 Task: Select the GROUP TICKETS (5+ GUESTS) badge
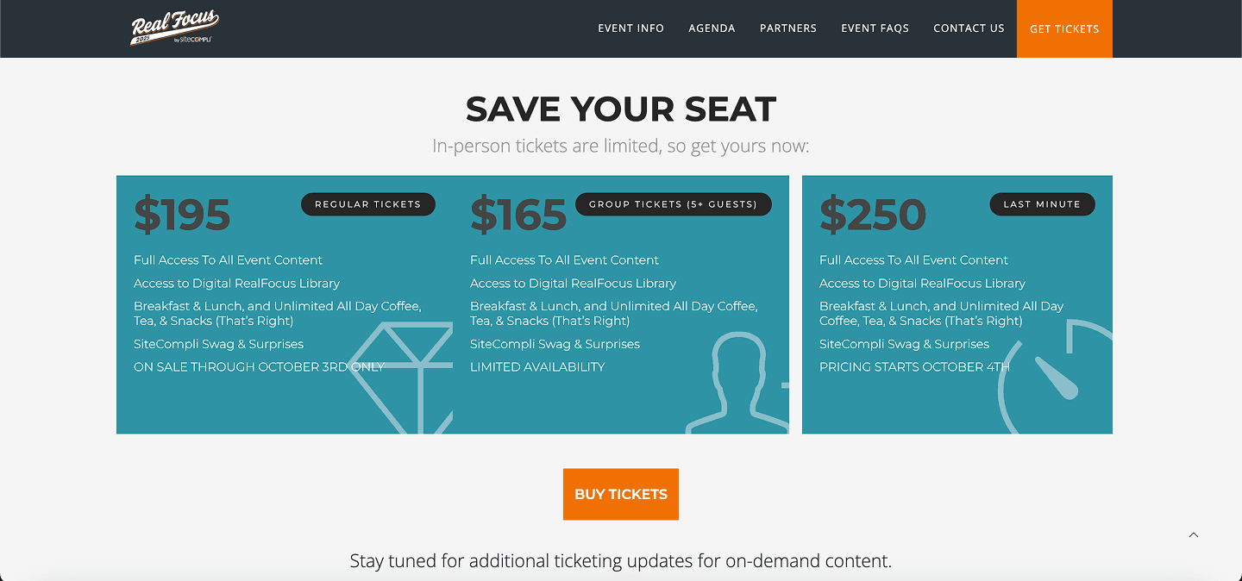(x=673, y=203)
